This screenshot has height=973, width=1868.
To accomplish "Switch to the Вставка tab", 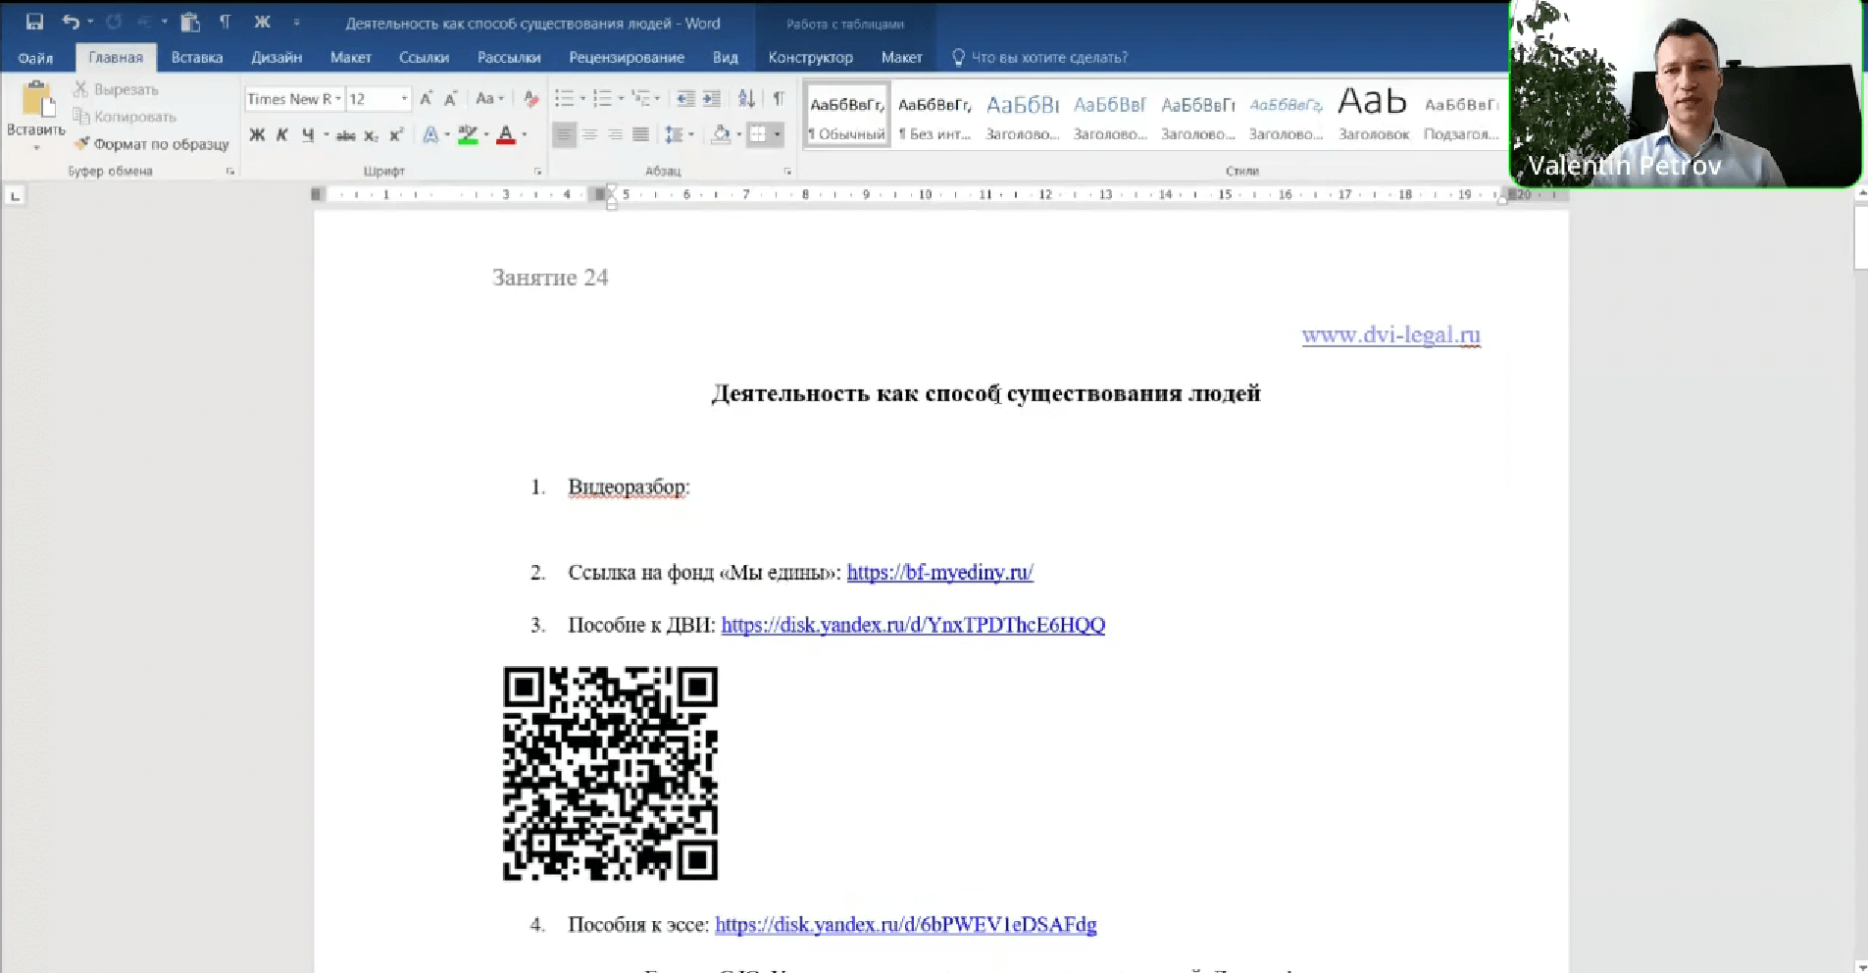I will coord(197,58).
